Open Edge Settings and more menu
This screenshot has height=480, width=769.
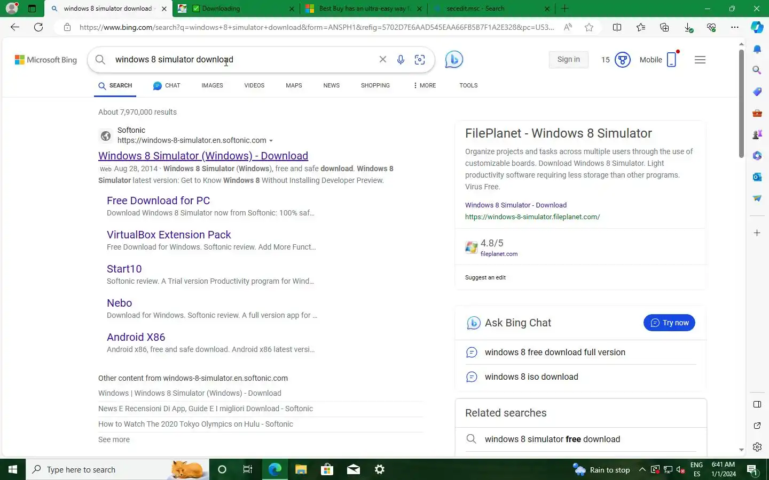(x=735, y=27)
